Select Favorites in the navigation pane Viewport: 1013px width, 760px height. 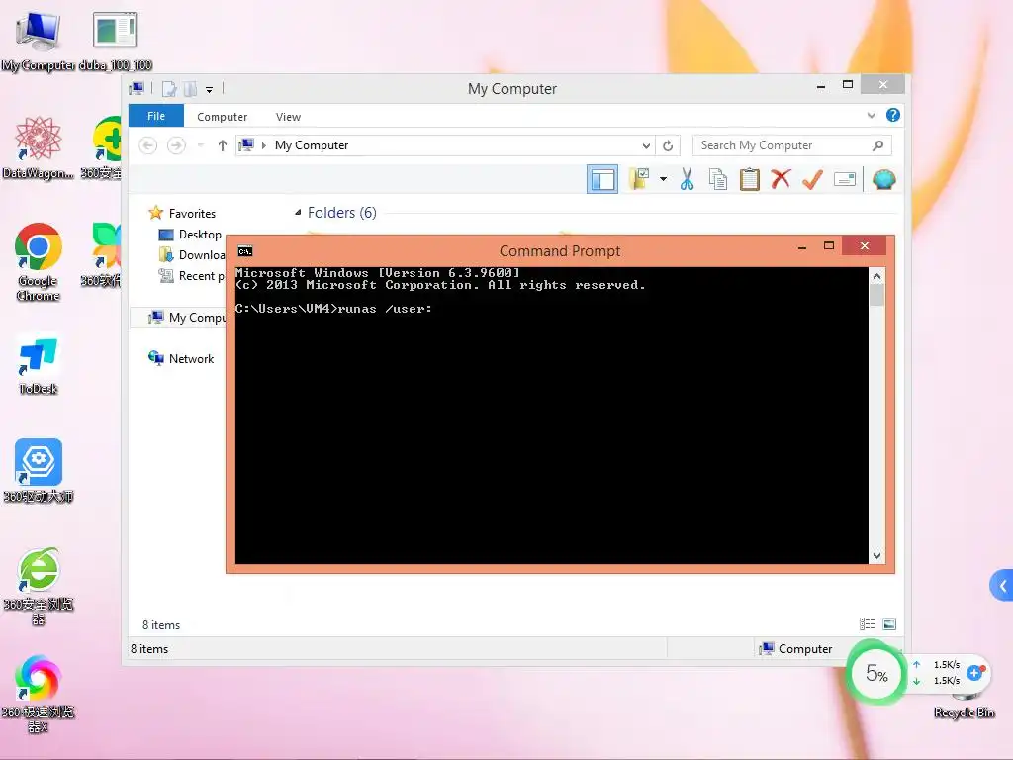tap(192, 214)
